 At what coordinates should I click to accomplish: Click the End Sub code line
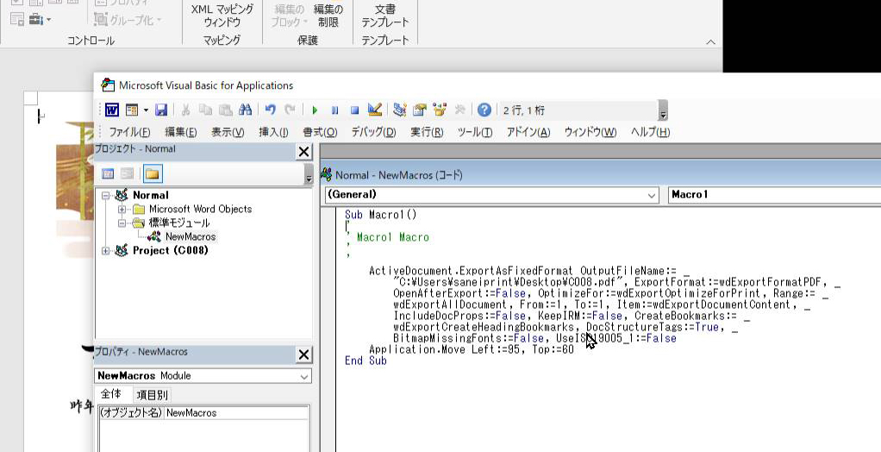[366, 361]
